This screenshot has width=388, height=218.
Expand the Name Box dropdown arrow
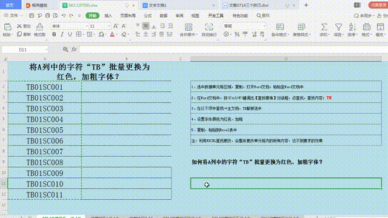point(46,50)
